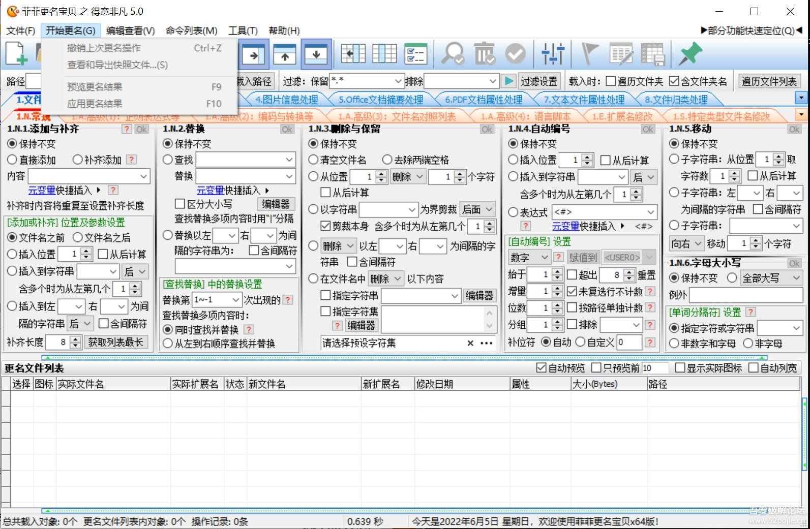Click the trash bin toolbar icon
This screenshot has height=529, width=810.
point(484,54)
